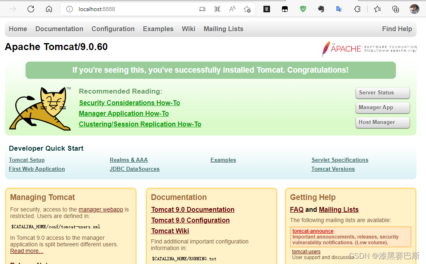Click the $CATALINA_HOME/RUNNING.txt text
Screen dimensions: 426x264
point(184,259)
